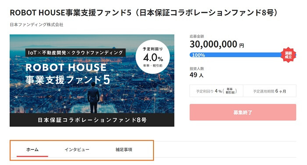Click the 30,000,000円 application amount
307x165 pixels.
click(217, 44)
